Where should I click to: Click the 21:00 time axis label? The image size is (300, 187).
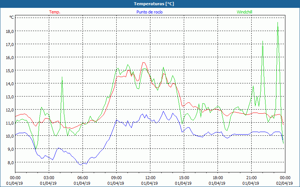(x=251, y=178)
